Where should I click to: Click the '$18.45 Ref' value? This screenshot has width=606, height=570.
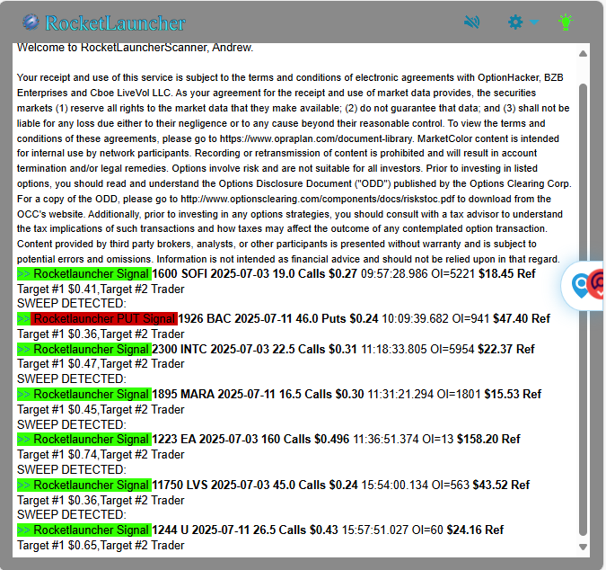point(507,273)
